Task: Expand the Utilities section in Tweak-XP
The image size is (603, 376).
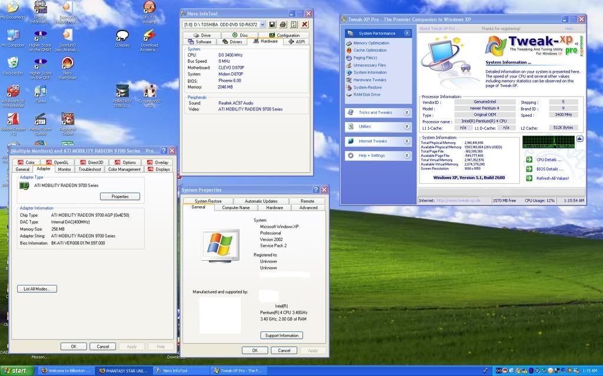Action: tap(407, 126)
